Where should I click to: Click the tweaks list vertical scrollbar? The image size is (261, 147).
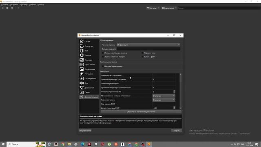(180, 91)
